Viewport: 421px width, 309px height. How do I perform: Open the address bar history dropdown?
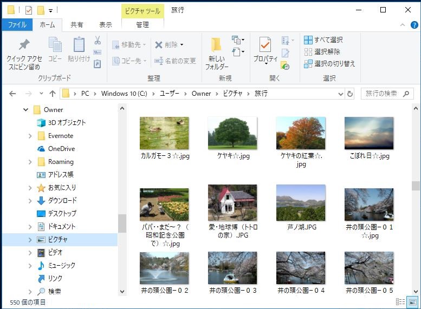(x=340, y=94)
